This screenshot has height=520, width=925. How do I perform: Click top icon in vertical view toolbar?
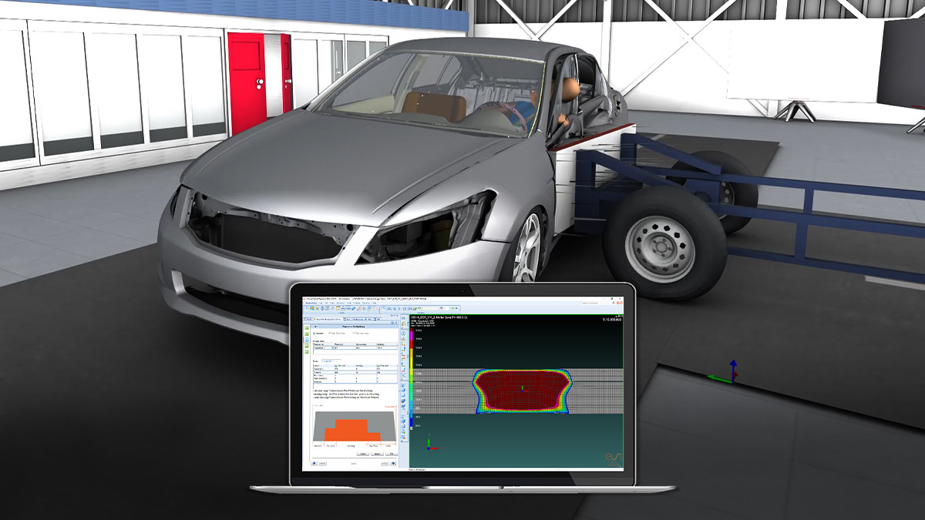(404, 317)
